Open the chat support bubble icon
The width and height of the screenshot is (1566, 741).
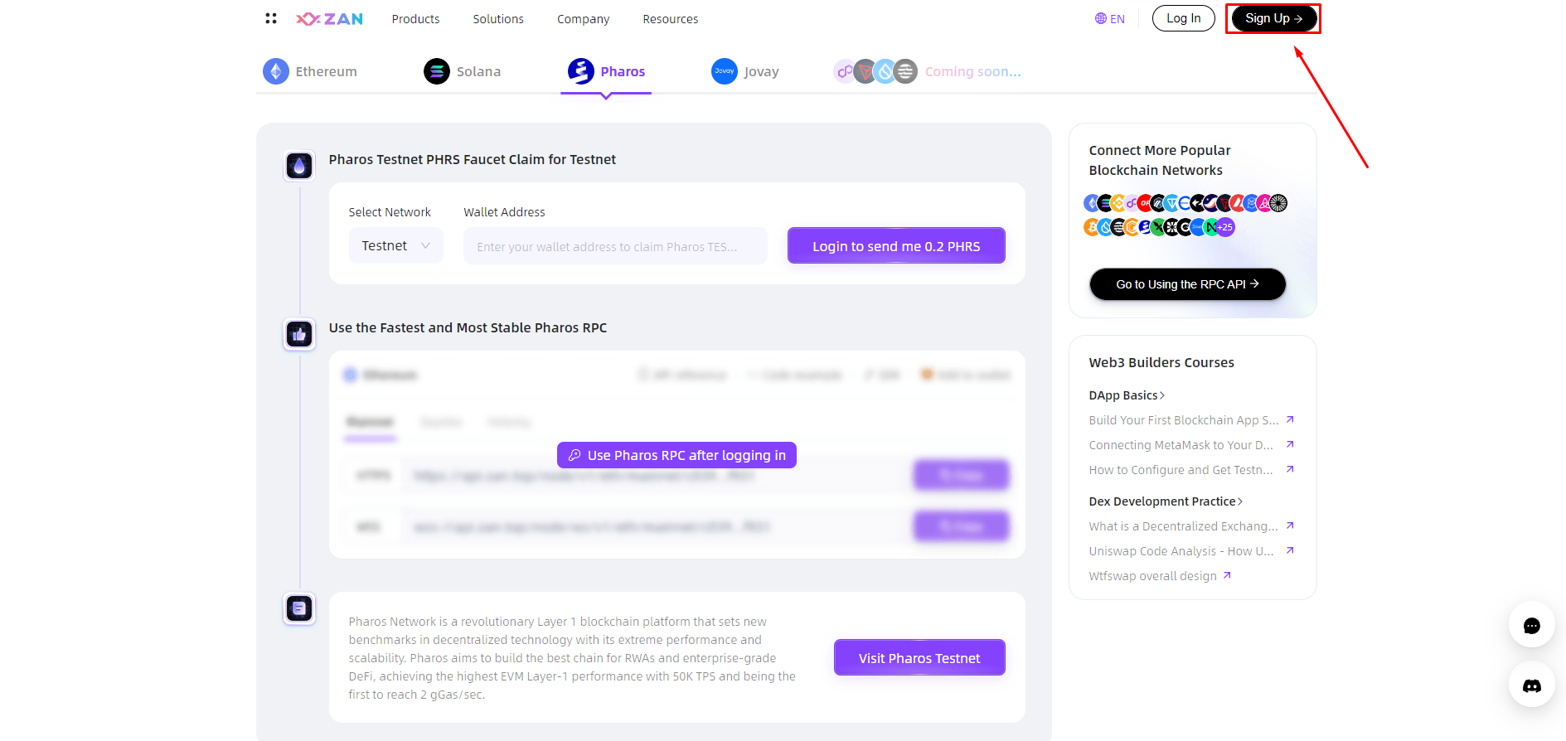coord(1531,625)
